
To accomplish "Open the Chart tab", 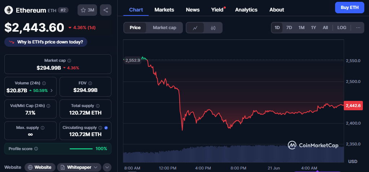I will [x=136, y=10].
